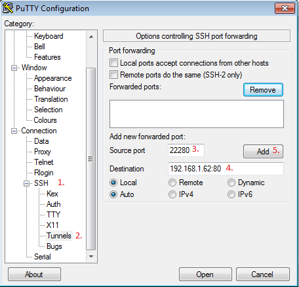Collapse the Connection category node
The width and height of the screenshot is (299, 287).
tap(14, 131)
